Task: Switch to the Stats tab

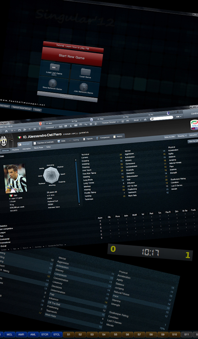Action: (x=62, y=141)
